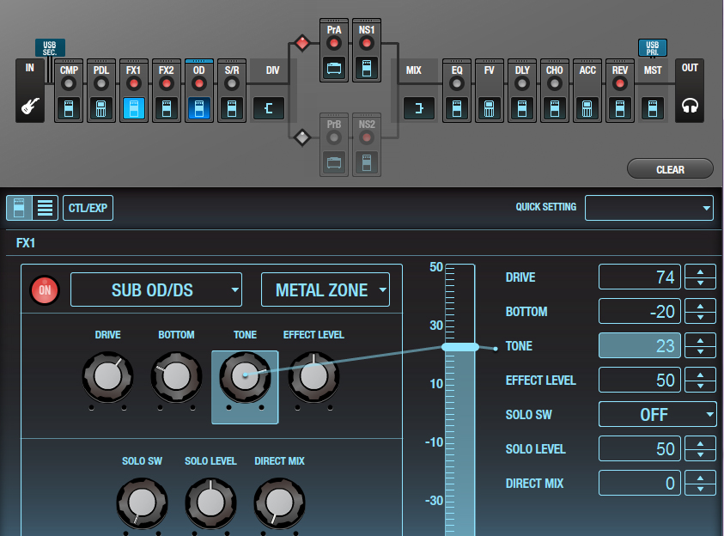Select the OD pedal icon
724x536 pixels.
click(199, 108)
